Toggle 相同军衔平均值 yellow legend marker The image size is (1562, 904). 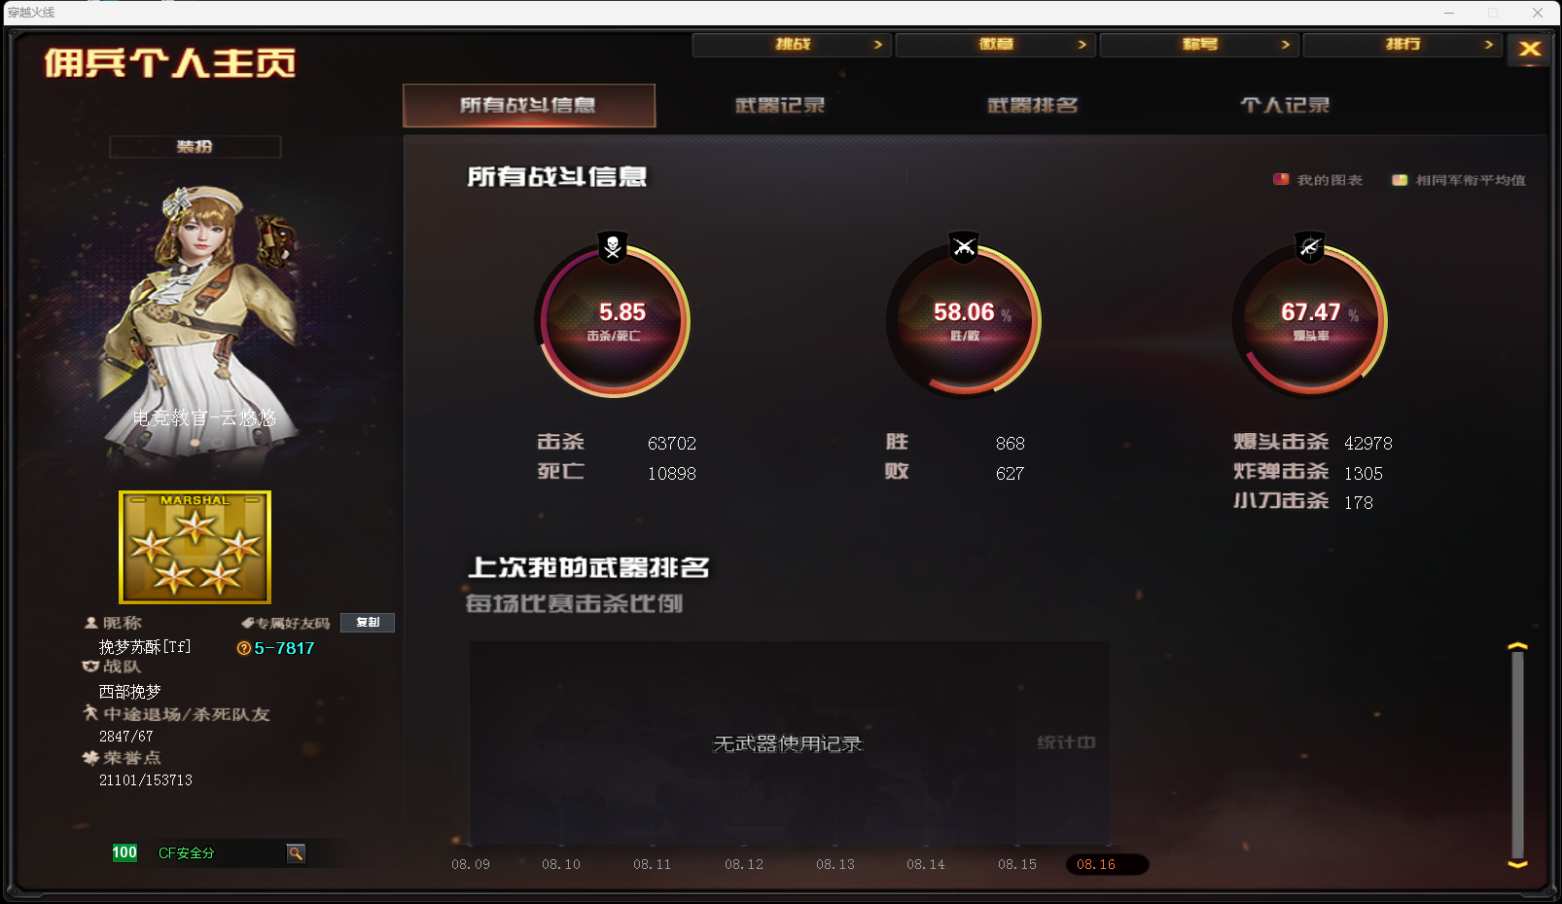(1400, 180)
